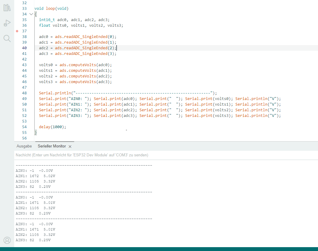Focus the serial message input field
Screen dimensions: 318x251
click(166, 155)
